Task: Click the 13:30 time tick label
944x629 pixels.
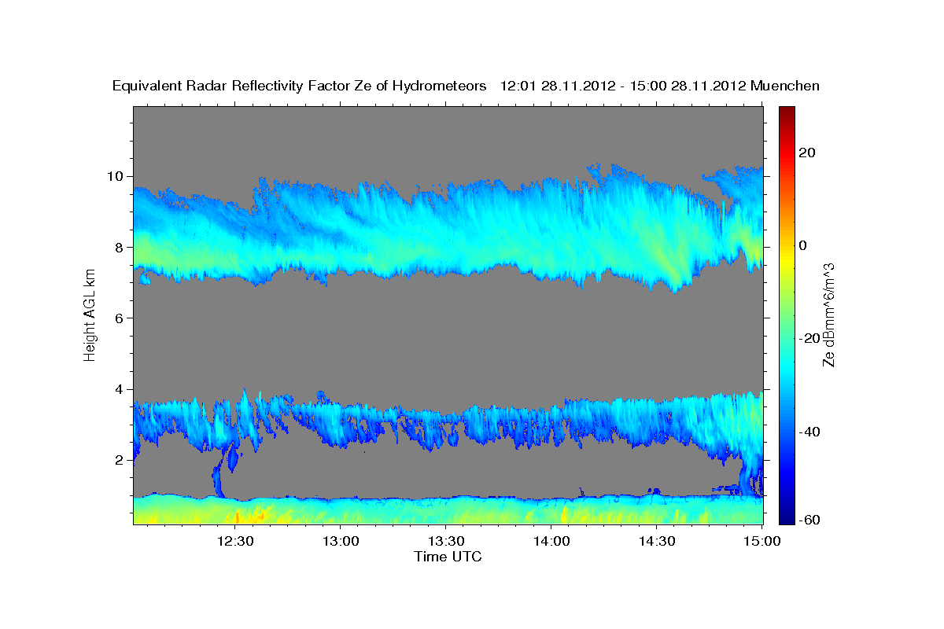Action: (446, 541)
